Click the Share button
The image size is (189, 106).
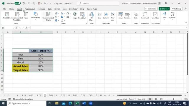pyautogui.click(x=163, y=9)
